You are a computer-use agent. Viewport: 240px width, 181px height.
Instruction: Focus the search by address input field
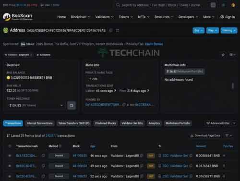161,5
